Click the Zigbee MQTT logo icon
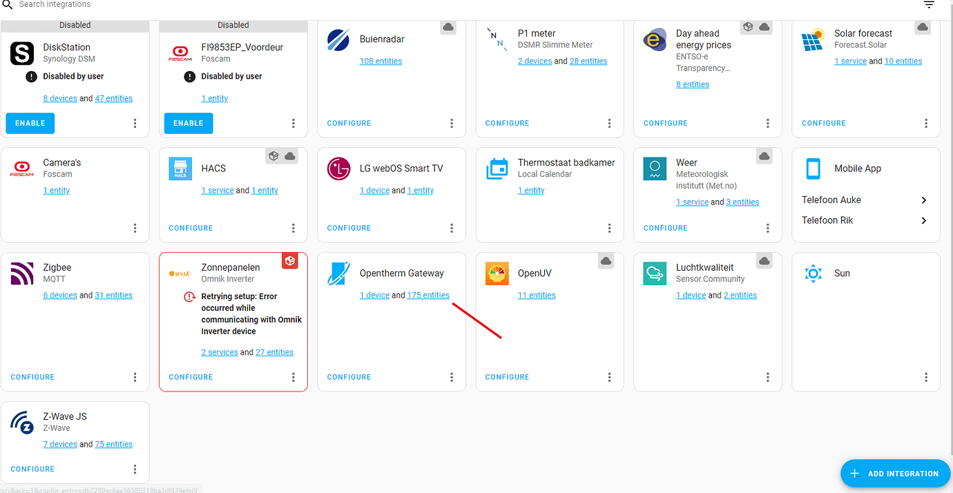953x493 pixels. click(22, 273)
